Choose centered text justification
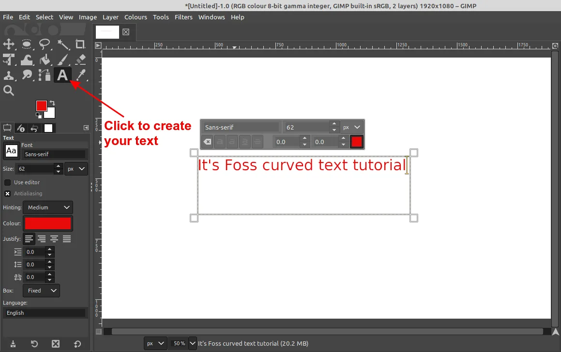This screenshot has height=352, width=561. click(x=54, y=239)
